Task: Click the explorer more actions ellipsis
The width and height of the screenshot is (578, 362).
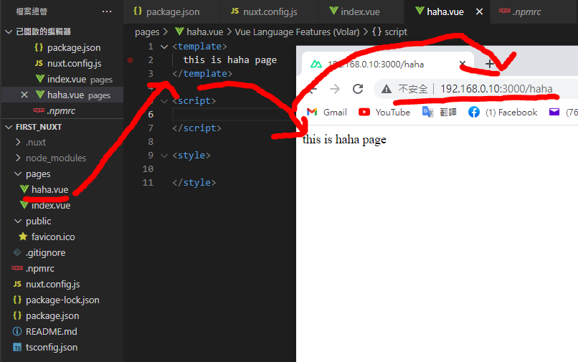Action: click(x=107, y=11)
